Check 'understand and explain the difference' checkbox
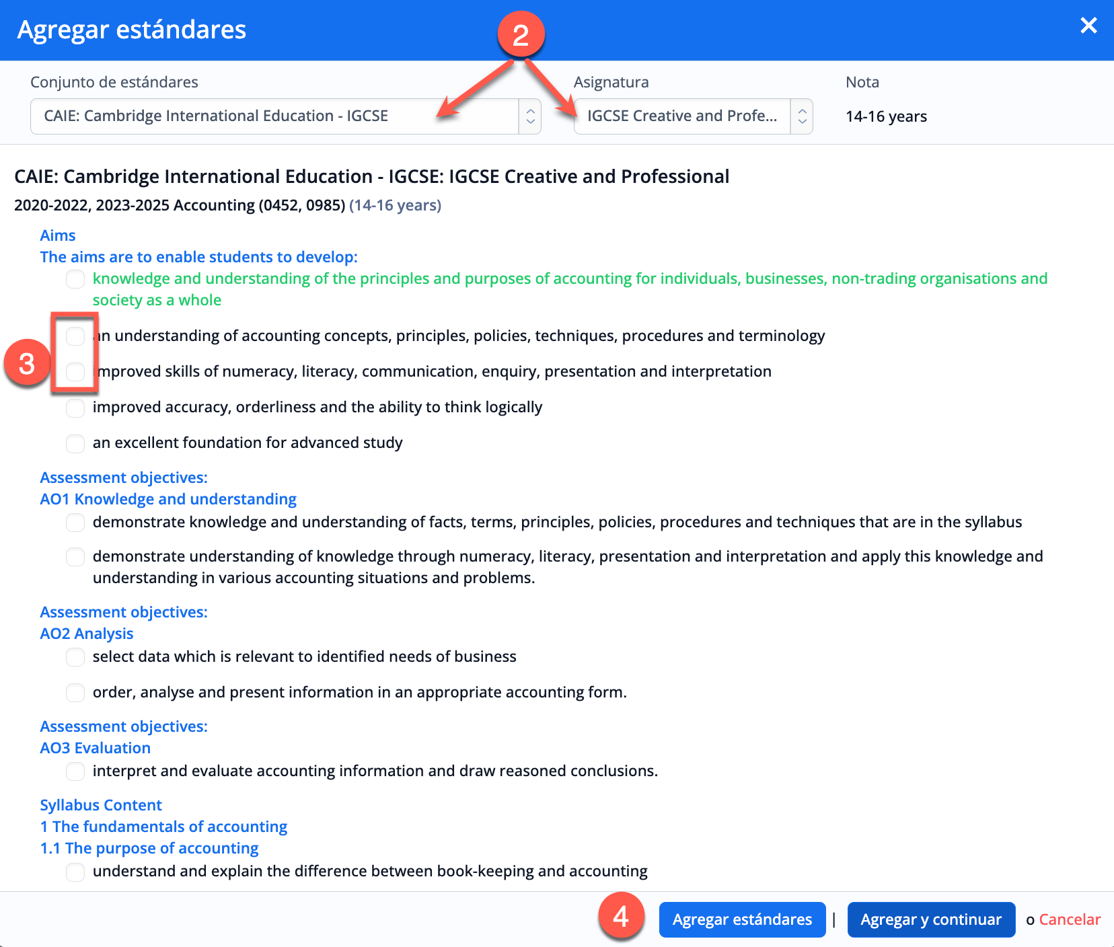Viewport: 1114px width, 947px height. (x=75, y=872)
